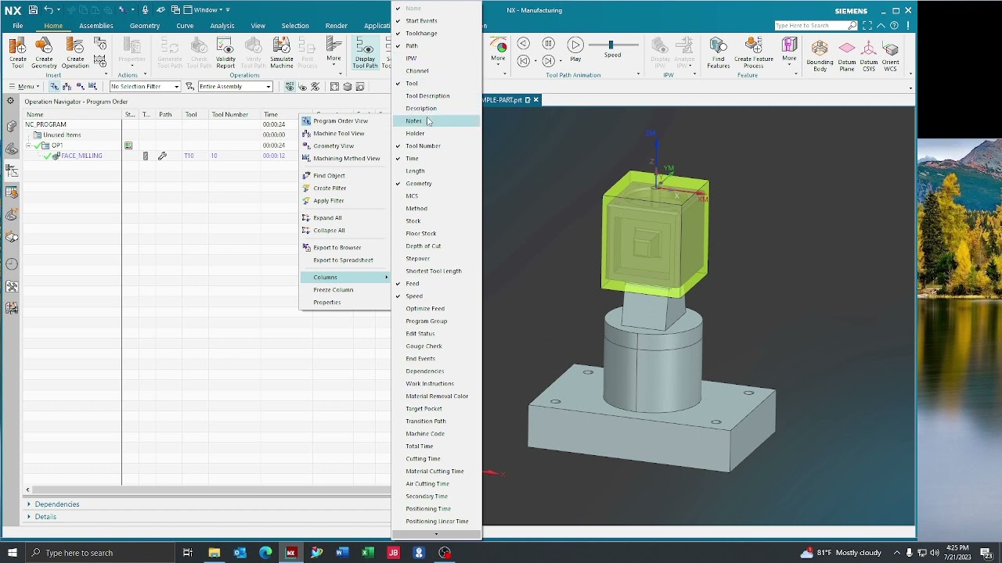Click the Undo icon
The image size is (1002, 563).
click(x=49, y=10)
